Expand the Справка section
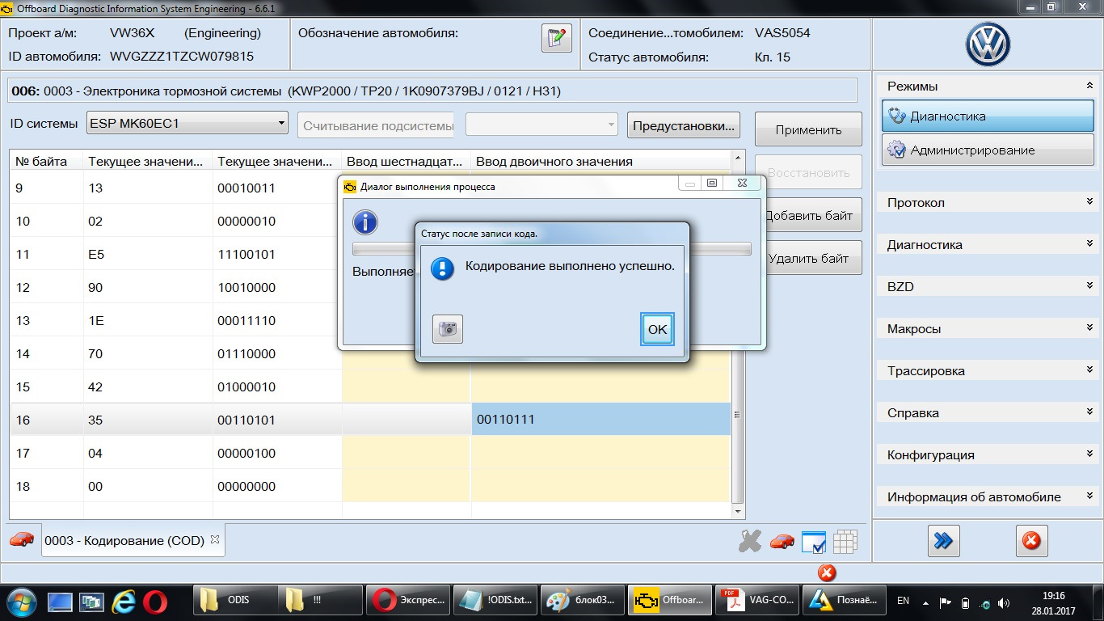The height and width of the screenshot is (621, 1104). (1090, 412)
